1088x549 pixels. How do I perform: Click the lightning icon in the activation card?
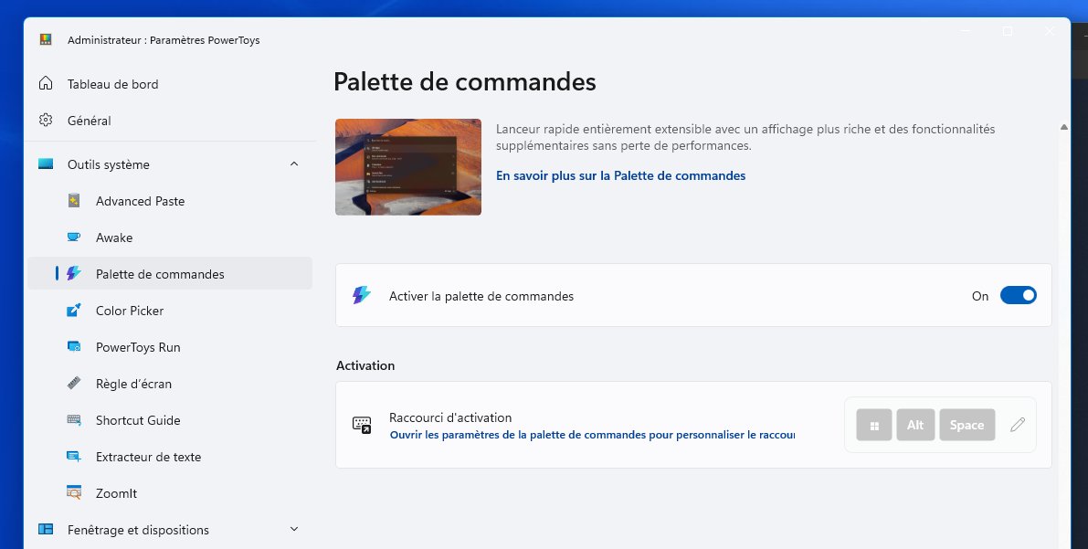coord(362,296)
